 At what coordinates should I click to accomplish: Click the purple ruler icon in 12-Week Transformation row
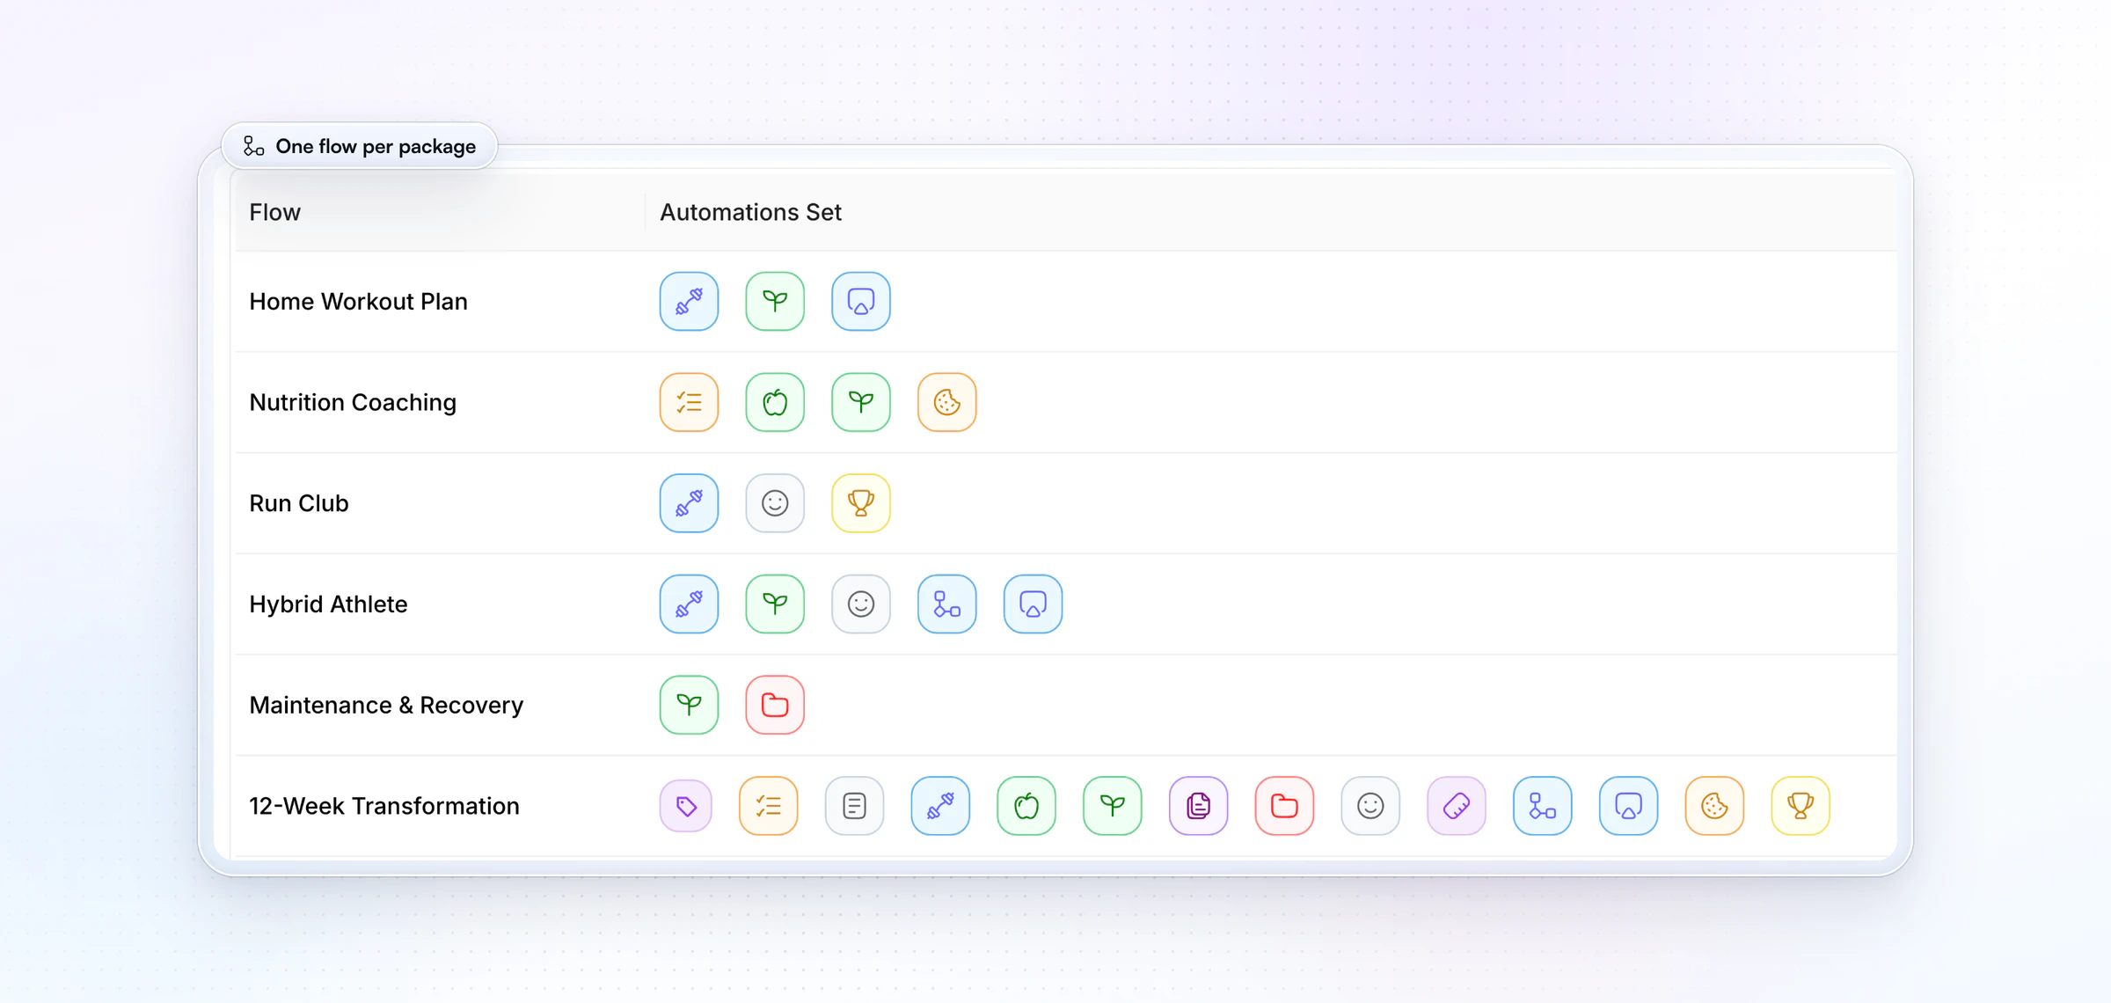pyautogui.click(x=1457, y=806)
